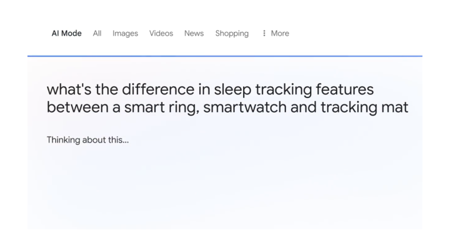
Task: Switch to the AI Mode tab
Action: click(x=67, y=33)
